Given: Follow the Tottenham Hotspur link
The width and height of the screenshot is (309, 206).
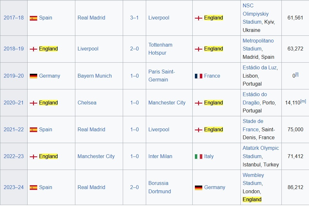Looking at the screenshot, I should (x=160, y=49).
